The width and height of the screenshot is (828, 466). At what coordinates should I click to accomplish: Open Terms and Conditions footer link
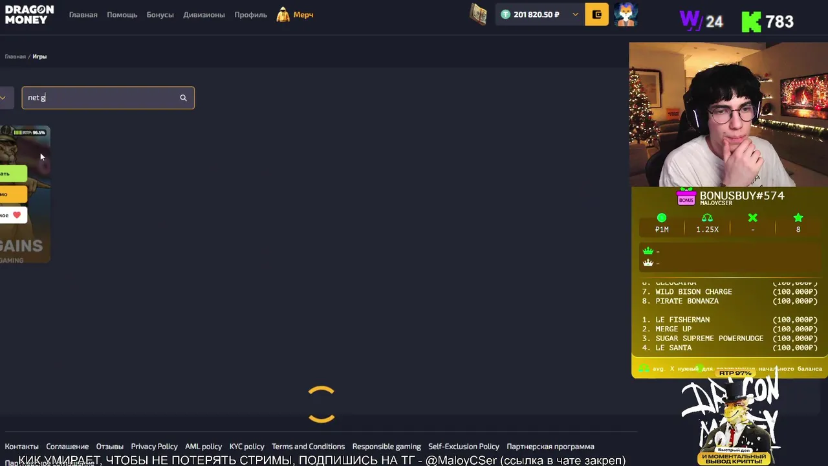(x=308, y=447)
